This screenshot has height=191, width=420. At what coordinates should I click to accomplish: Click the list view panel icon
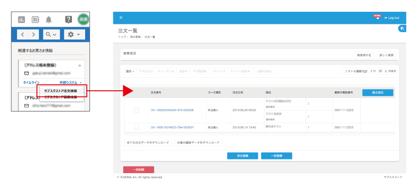coord(35,19)
